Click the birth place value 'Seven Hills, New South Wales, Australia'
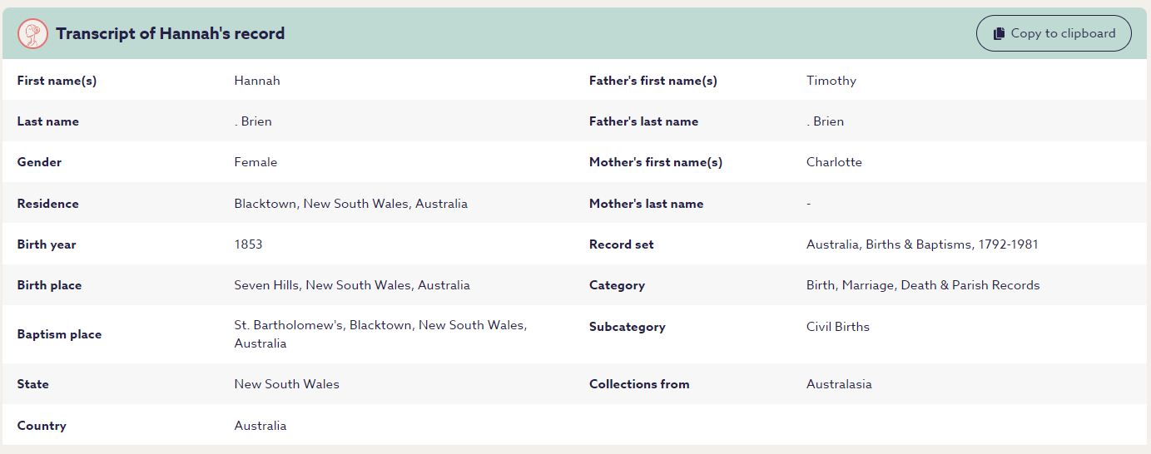The image size is (1151, 454). (x=352, y=285)
